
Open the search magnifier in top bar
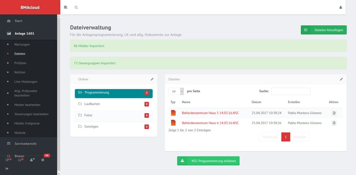(x=76, y=7)
